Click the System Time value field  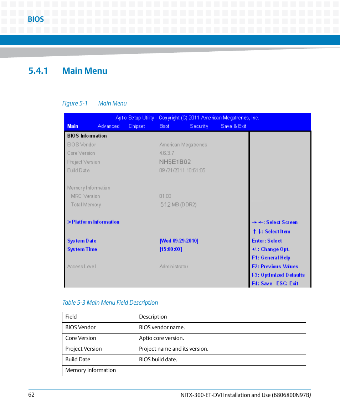[x=171, y=249]
